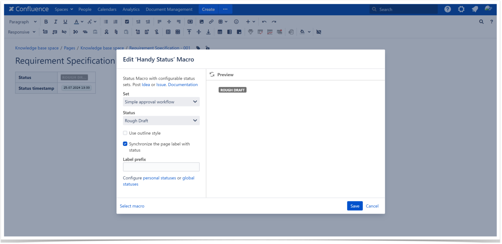Open the Status dropdown showing Rough Draft
Image resolution: width=502 pixels, height=244 pixels.
pos(161,120)
